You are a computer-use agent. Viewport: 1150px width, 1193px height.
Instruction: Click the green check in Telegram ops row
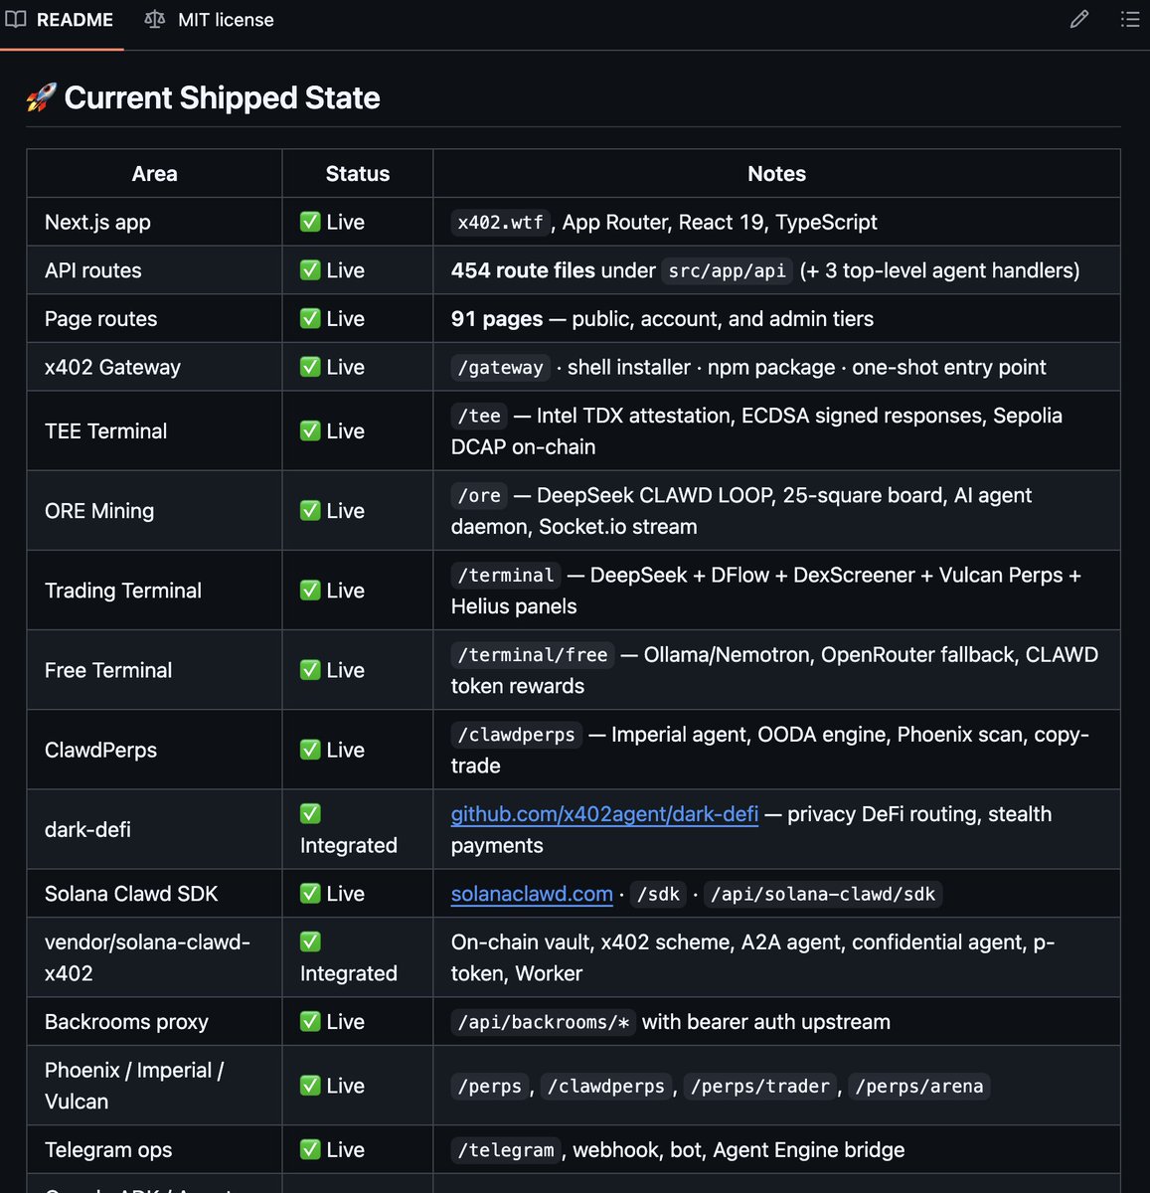coord(310,1150)
